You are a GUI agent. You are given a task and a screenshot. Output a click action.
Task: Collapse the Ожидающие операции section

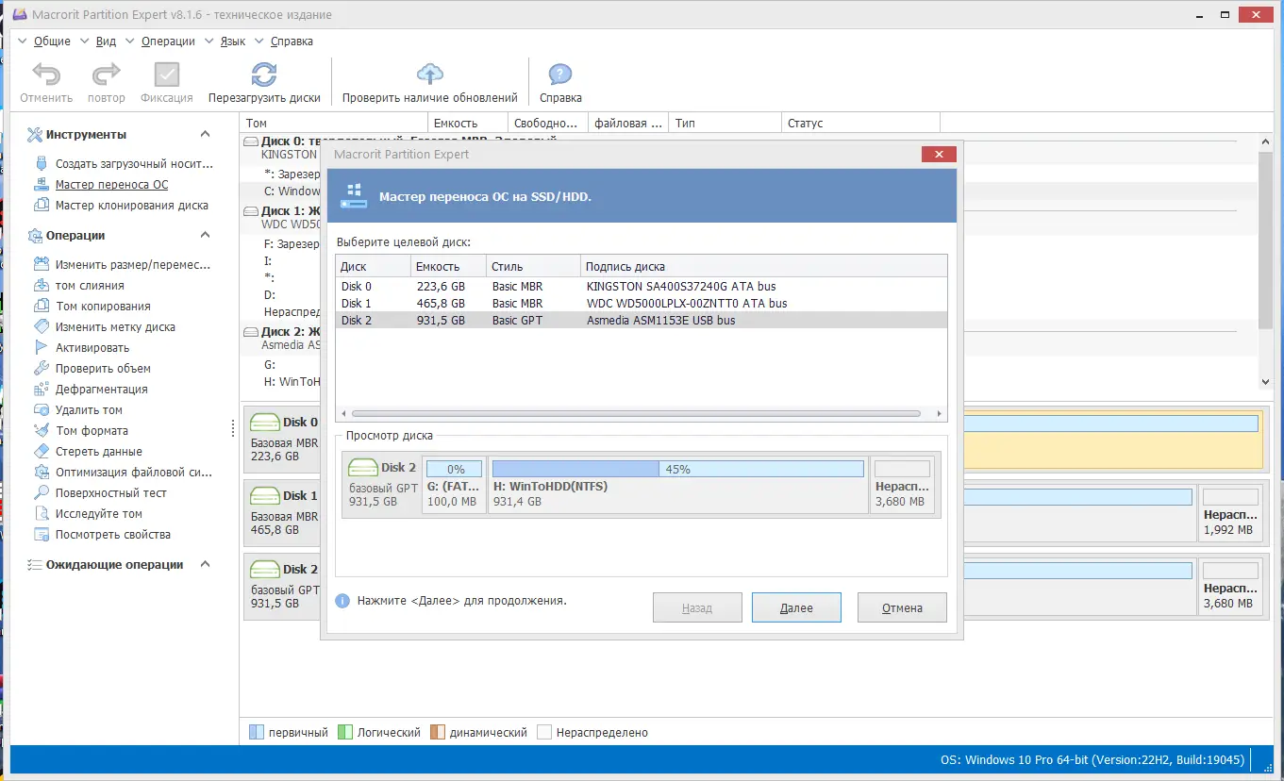coord(206,565)
